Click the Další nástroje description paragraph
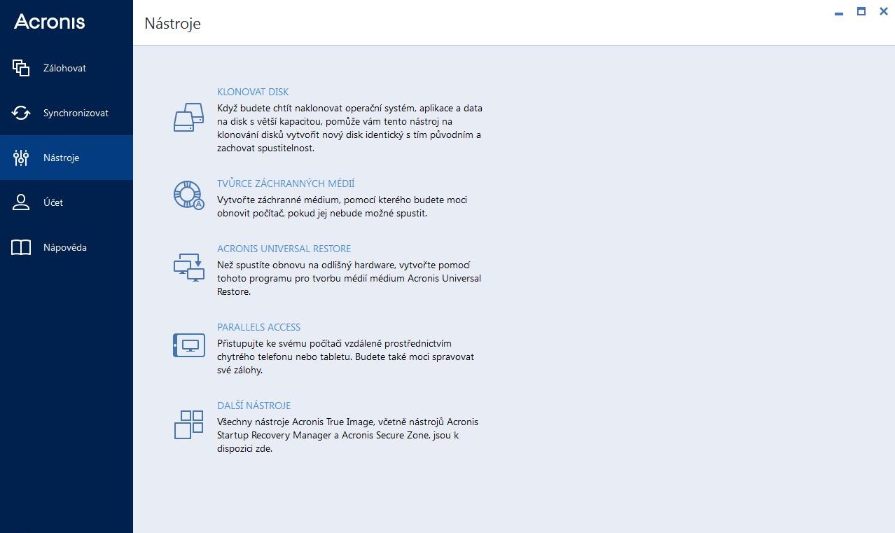Screen dimensions: 895x533 (x=347, y=435)
